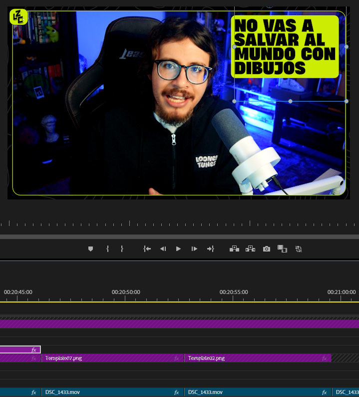Click fx badge on the short purple clip
This screenshot has width=359, height=397.
(x=33, y=350)
